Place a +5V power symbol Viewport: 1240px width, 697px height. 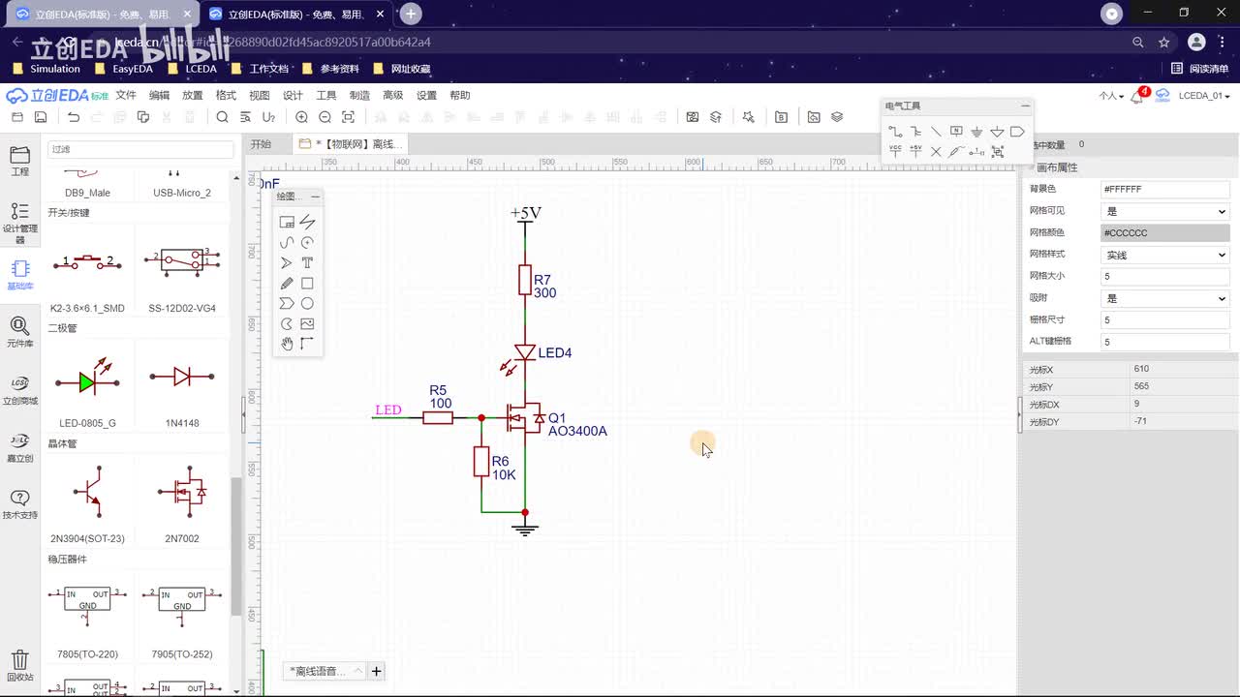[x=915, y=151]
